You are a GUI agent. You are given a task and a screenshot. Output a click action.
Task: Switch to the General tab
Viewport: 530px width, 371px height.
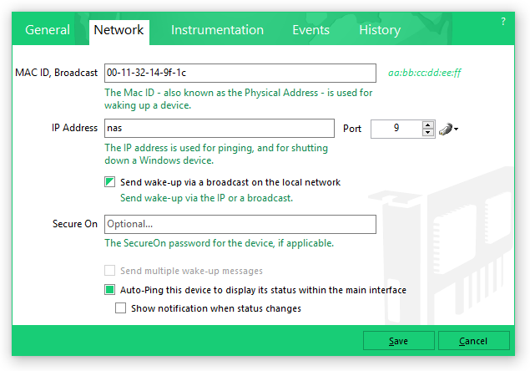click(48, 30)
